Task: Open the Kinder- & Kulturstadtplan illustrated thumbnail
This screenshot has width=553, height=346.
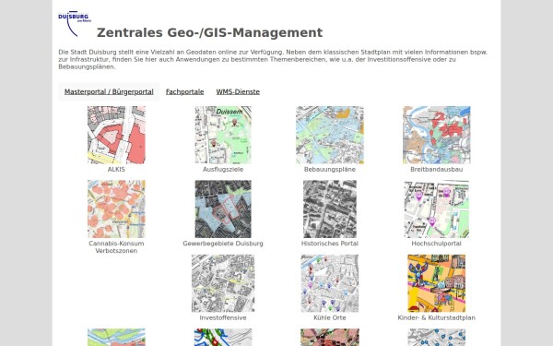Action: [x=437, y=283]
